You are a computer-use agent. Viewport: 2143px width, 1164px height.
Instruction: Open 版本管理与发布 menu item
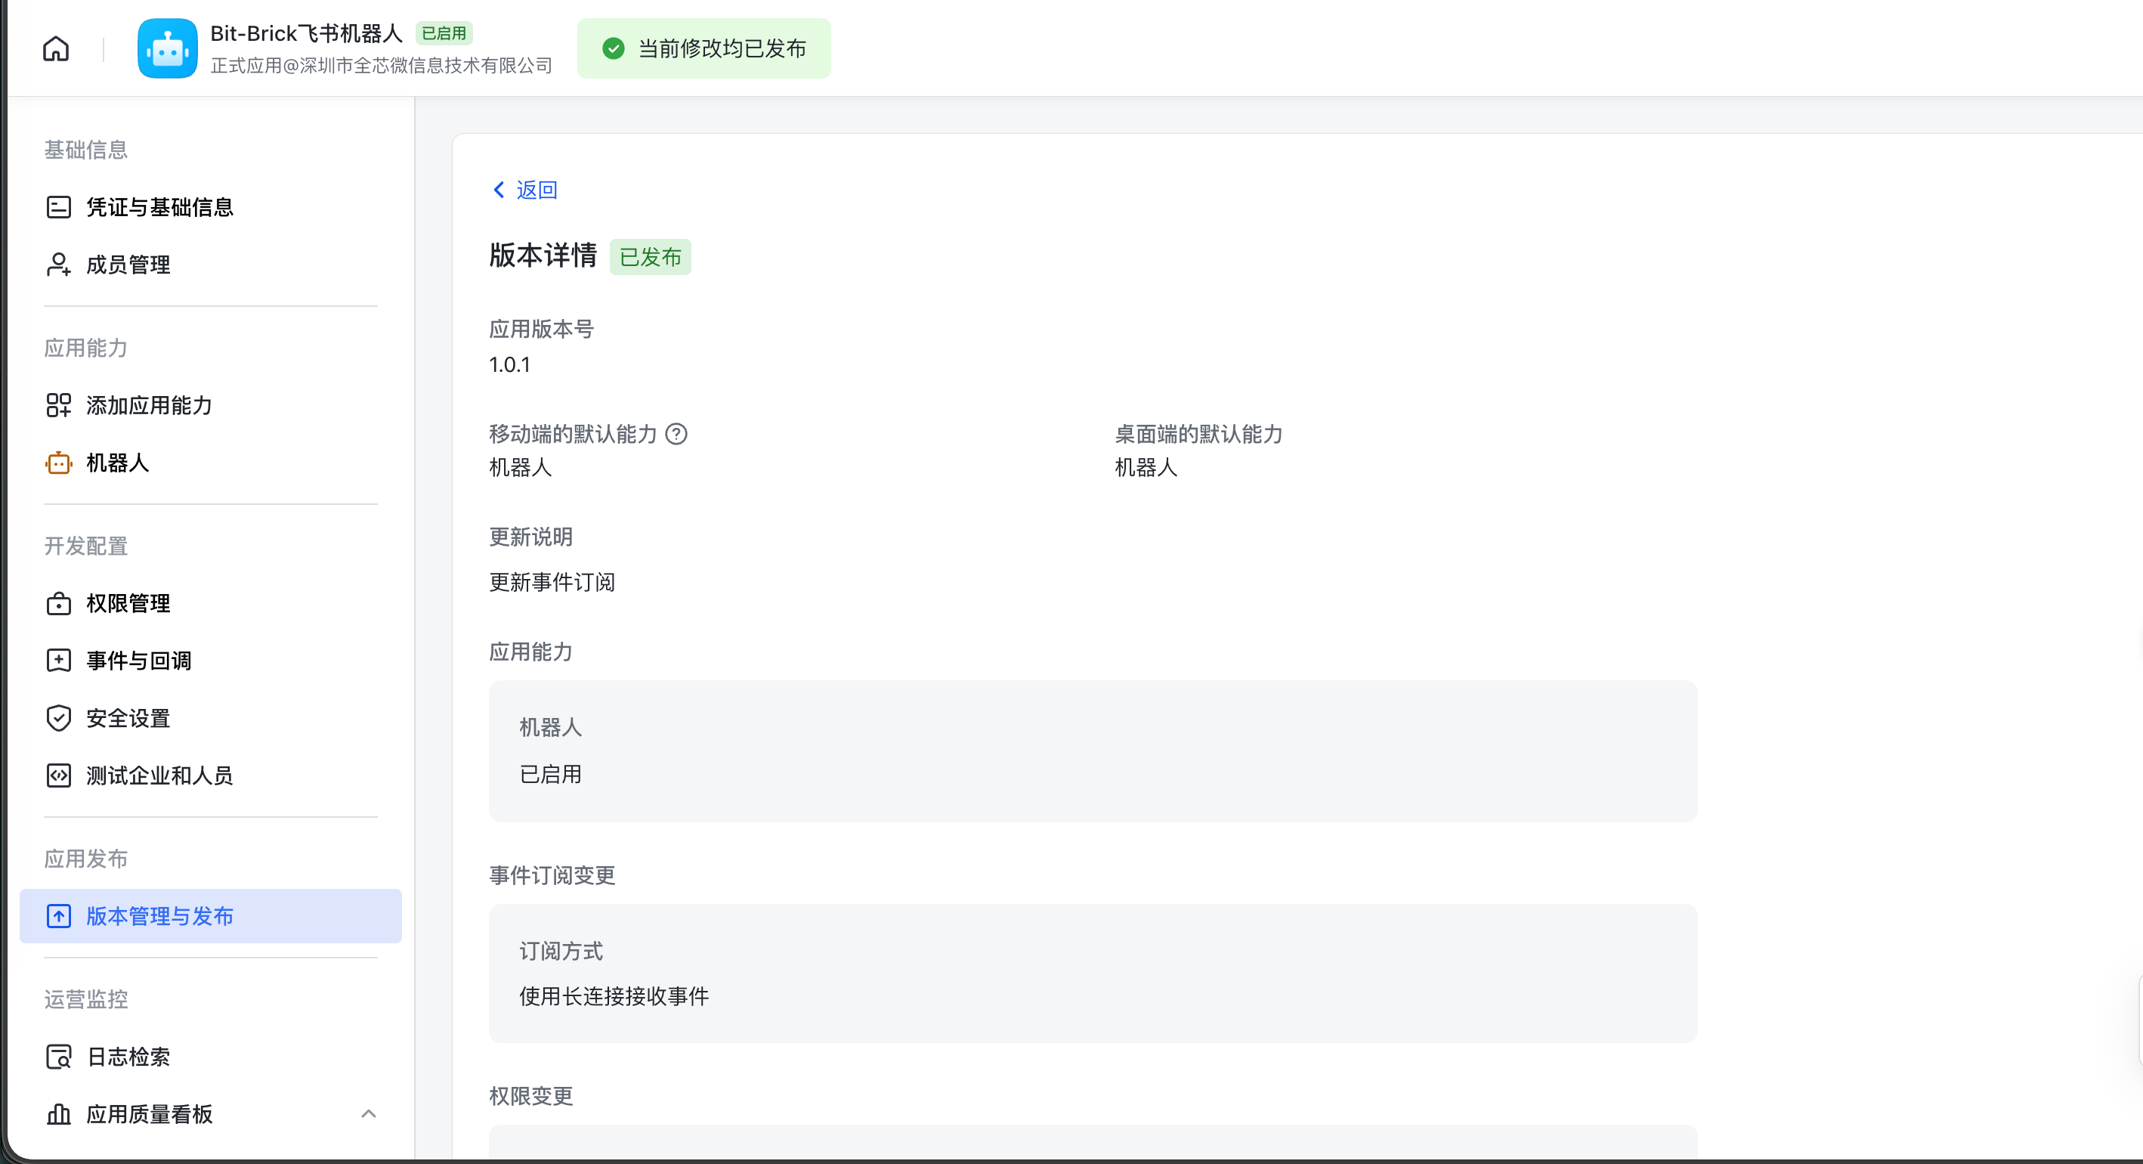pyautogui.click(x=159, y=916)
